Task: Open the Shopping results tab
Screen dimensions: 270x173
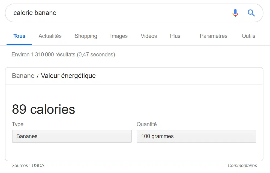Action: [86, 36]
